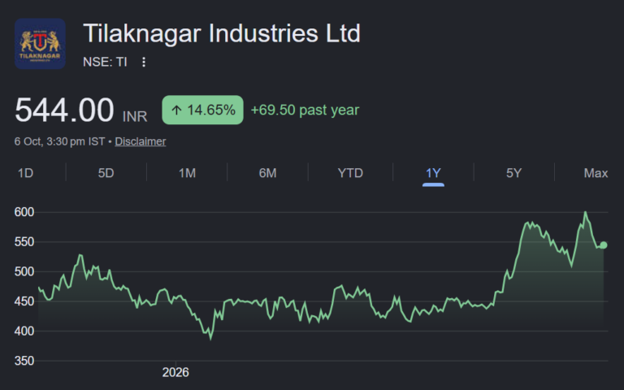Switch to the 5Y chart range tab

[x=513, y=173]
